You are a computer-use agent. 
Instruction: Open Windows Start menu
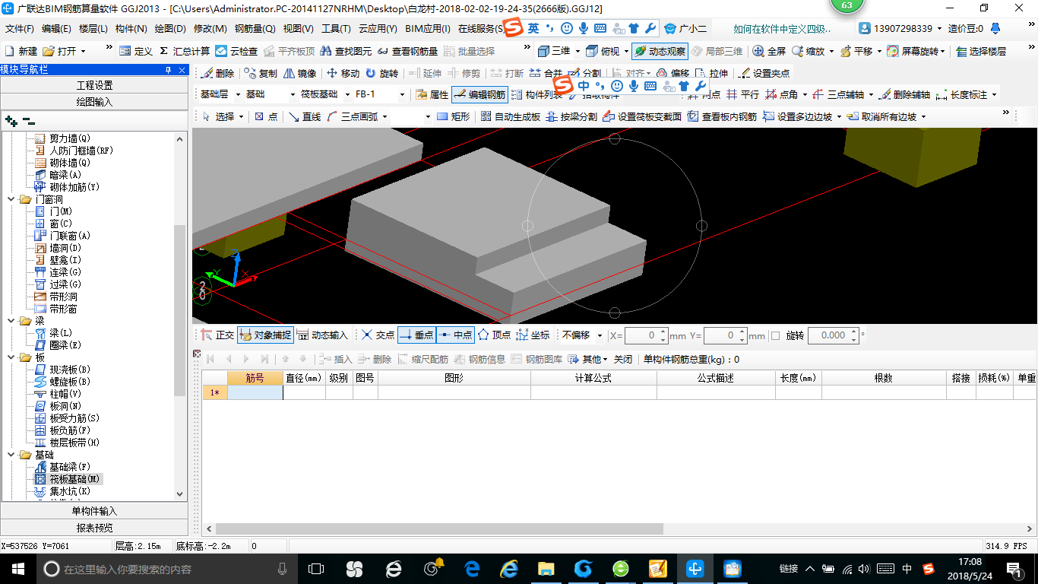(x=17, y=568)
